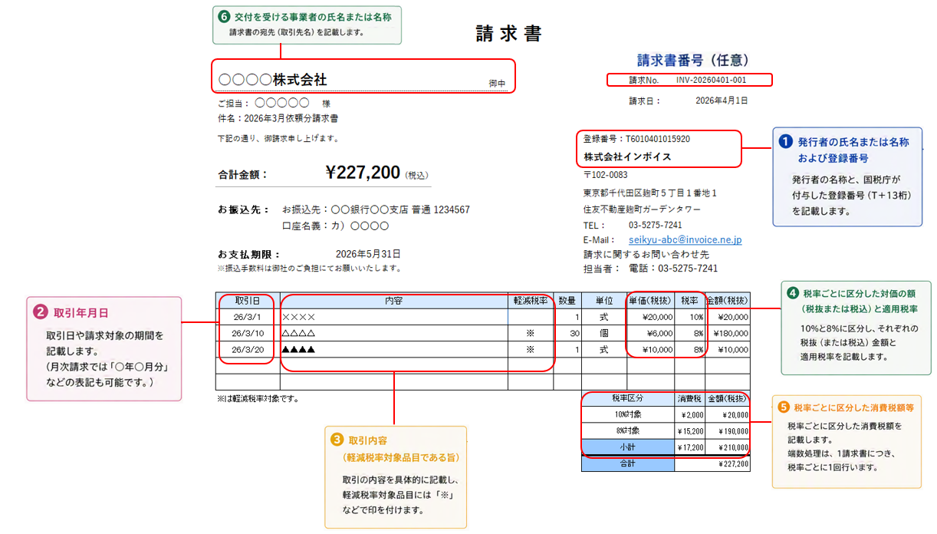
Task: Click the 税率 column header in item table
Action: (x=689, y=300)
